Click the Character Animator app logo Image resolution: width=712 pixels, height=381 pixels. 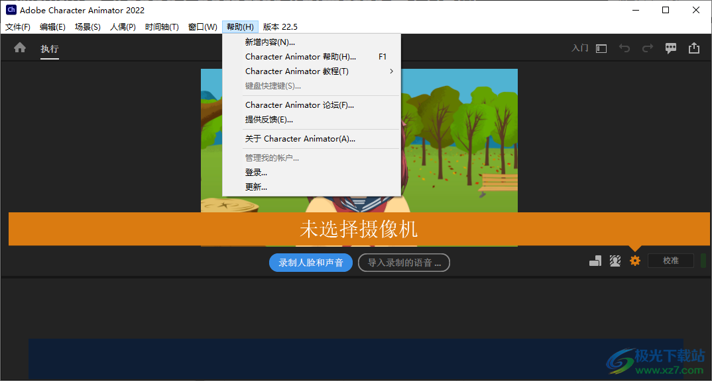[11, 9]
